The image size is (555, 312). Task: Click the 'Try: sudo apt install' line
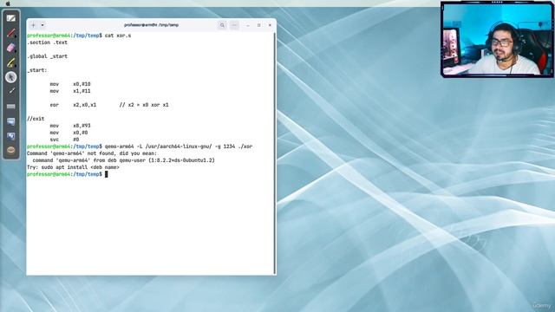click(x=73, y=167)
